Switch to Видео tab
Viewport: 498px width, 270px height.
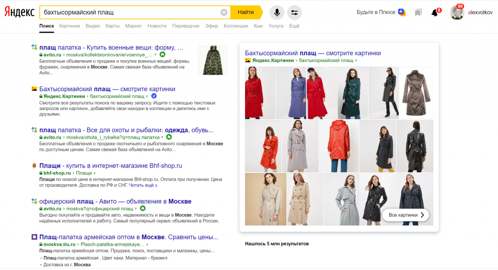(x=93, y=26)
